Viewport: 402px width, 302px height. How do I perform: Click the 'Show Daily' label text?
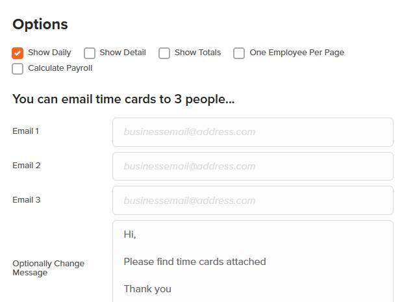coord(49,53)
